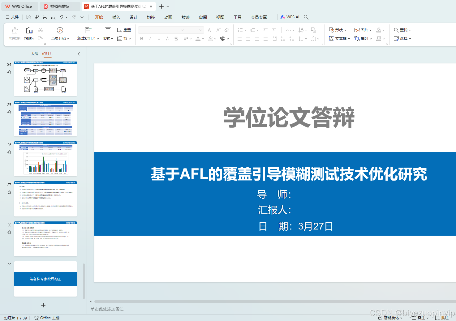Use 查找 (Find) to search the presentation

402,30
